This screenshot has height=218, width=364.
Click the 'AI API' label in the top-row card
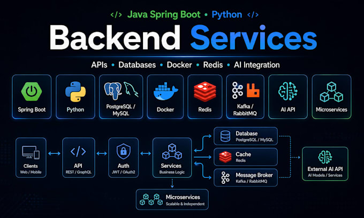coord(288,110)
